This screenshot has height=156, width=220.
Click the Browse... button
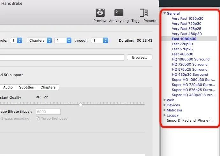(139, 57)
